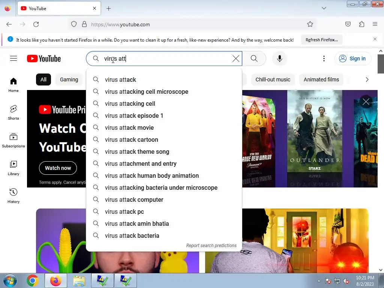Open the Home sidebar item
The image size is (384, 288).
click(13, 85)
